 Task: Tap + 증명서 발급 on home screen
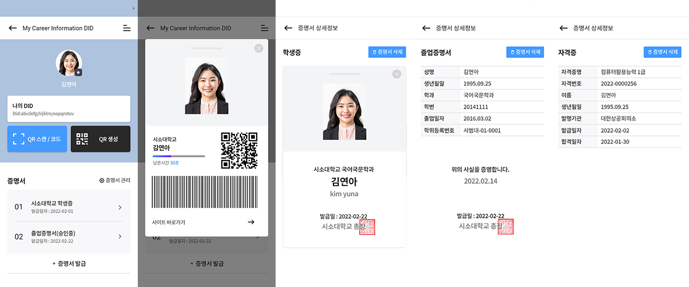click(69, 263)
